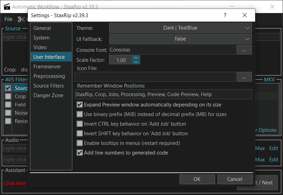Image resolution: width=283 pixels, height=195 pixels.
Task: Close the Settings dialog with X
Action: (244, 15)
